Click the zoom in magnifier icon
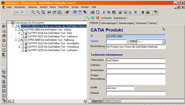The height and width of the screenshot is (105, 185). 33,12
